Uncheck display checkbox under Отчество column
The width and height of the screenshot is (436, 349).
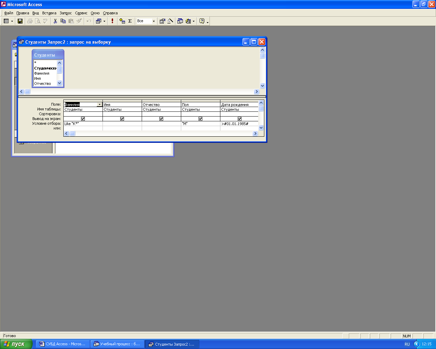[x=161, y=119]
